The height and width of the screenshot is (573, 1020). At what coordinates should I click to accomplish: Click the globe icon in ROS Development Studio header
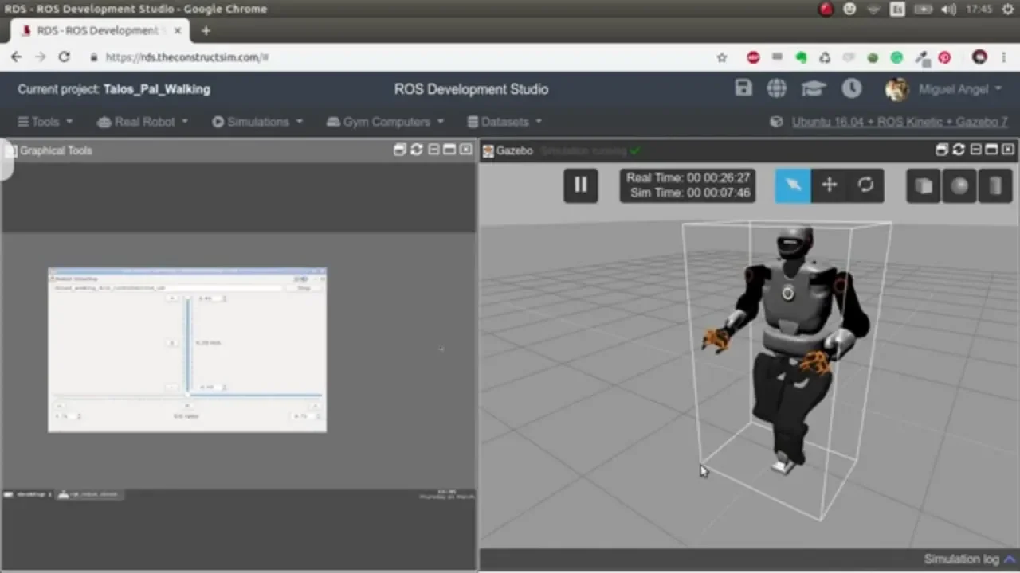point(777,88)
